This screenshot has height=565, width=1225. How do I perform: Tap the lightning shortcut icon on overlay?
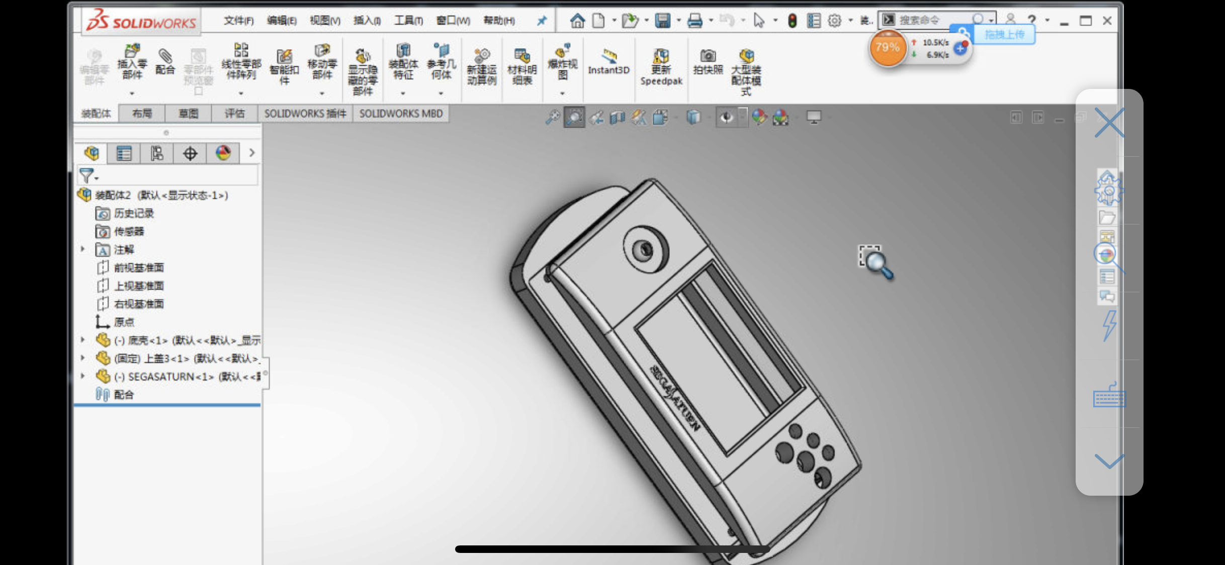[x=1109, y=326]
